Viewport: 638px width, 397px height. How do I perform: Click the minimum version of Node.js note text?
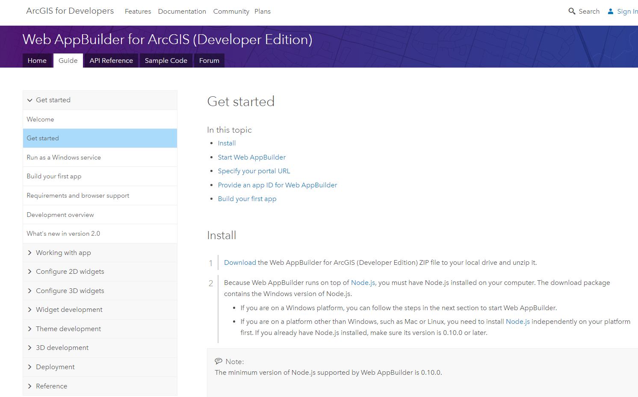328,373
